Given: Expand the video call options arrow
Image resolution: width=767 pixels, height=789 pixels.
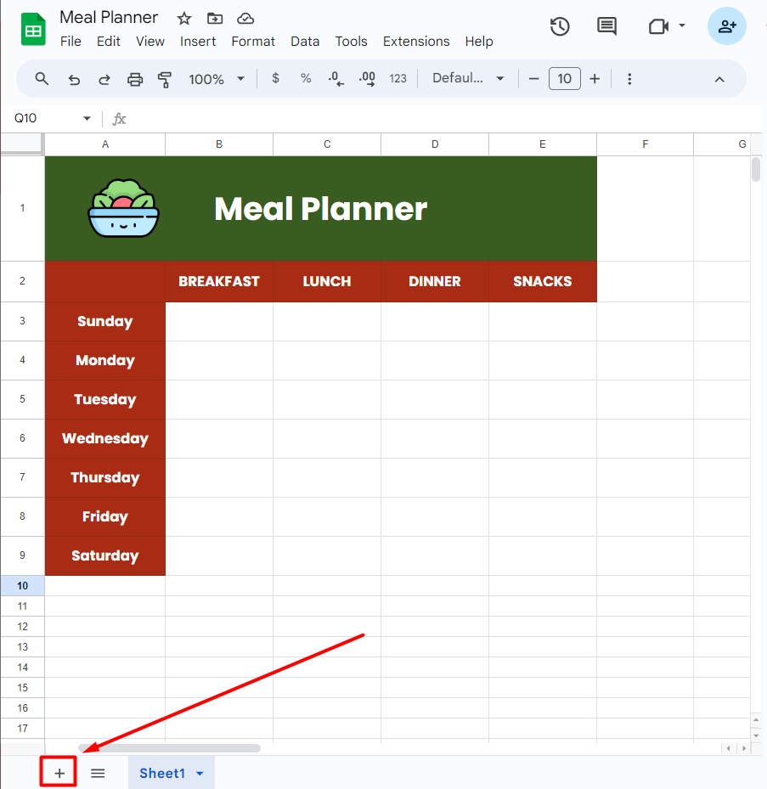Looking at the screenshot, I should click(x=682, y=25).
